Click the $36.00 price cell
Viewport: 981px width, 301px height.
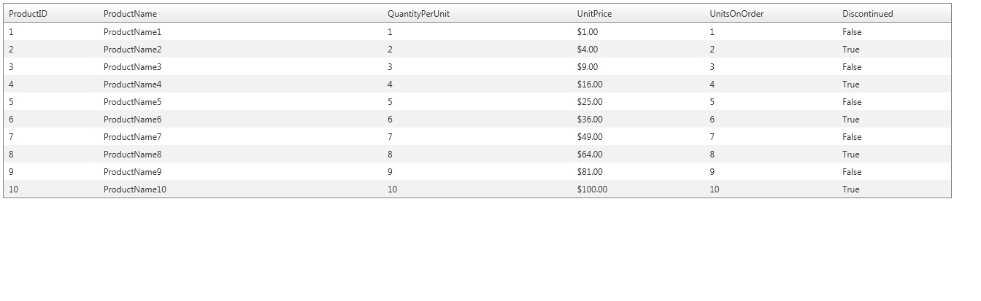(589, 120)
